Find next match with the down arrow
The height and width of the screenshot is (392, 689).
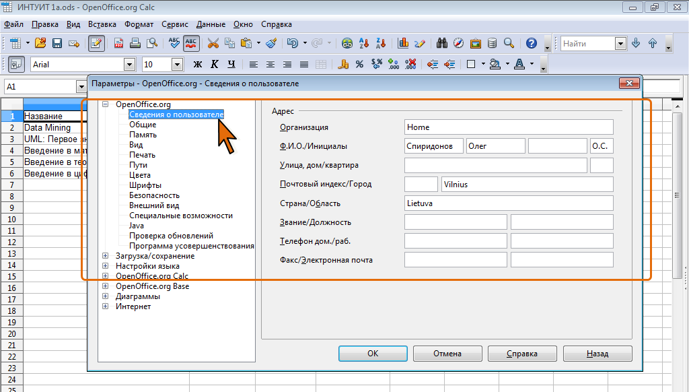click(636, 43)
